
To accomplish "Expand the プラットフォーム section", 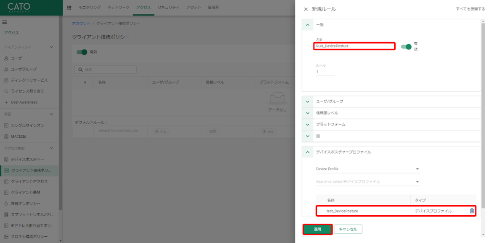I will (x=308, y=125).
